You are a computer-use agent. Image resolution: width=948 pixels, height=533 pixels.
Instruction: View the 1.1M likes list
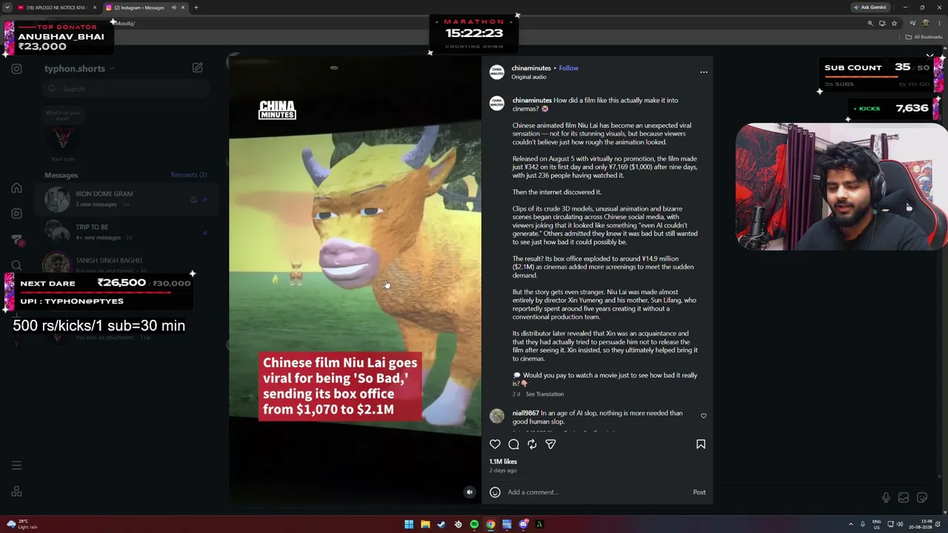pyautogui.click(x=503, y=462)
